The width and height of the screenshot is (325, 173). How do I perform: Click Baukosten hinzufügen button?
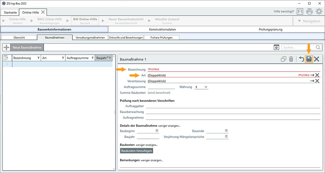[x=137, y=151]
